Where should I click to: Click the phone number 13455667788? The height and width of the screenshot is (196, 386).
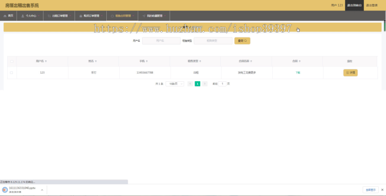pos(145,73)
